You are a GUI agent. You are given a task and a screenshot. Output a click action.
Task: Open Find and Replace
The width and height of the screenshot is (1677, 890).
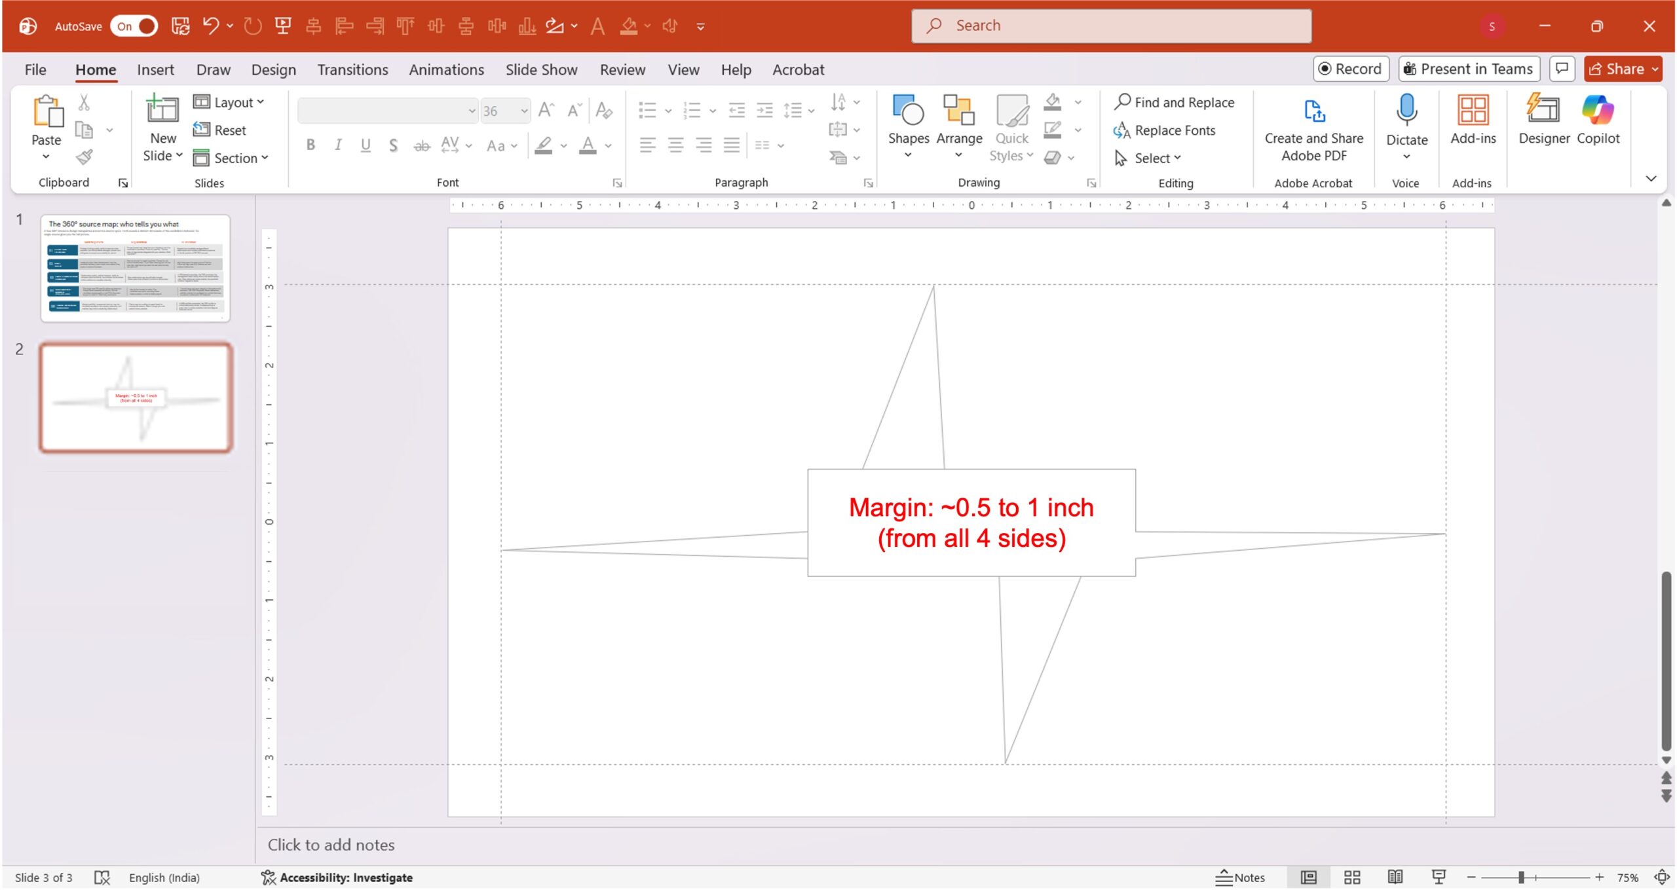tap(1175, 102)
